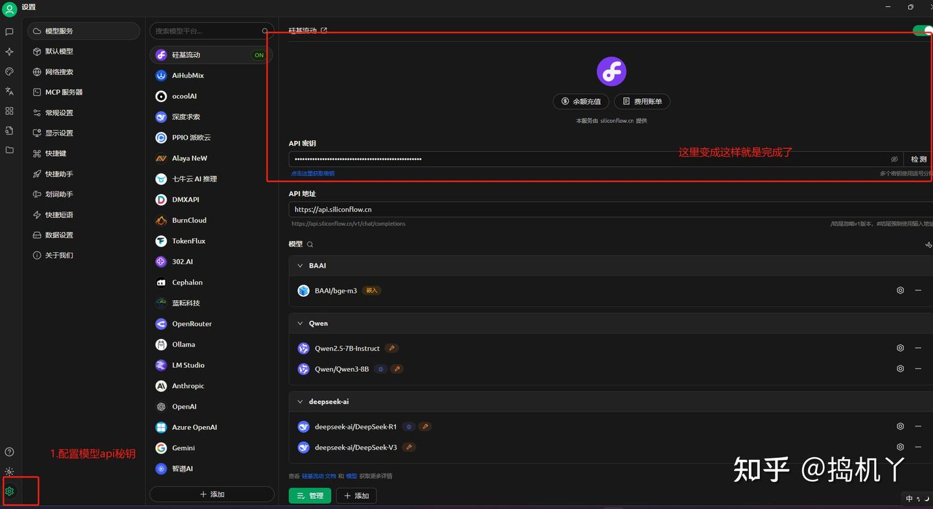Open 模型服务 settings section
933x509 pixels.
[x=84, y=31]
